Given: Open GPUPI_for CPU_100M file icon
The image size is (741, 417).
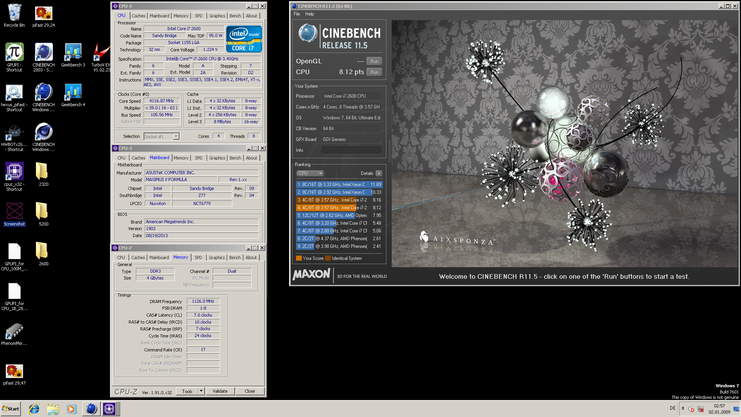Looking at the screenshot, I should (14, 257).
